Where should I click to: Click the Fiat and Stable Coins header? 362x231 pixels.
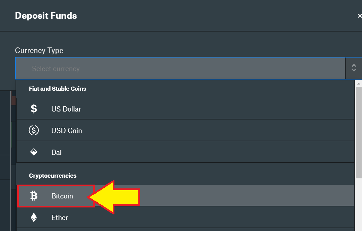click(x=58, y=89)
